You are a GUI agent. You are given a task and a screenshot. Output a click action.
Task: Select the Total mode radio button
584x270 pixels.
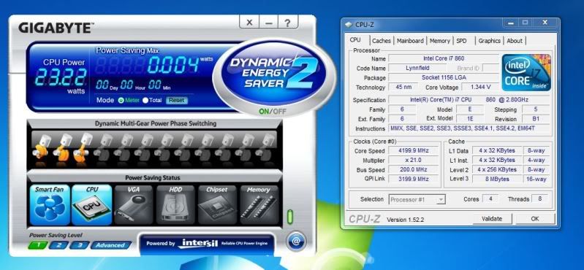tap(145, 101)
